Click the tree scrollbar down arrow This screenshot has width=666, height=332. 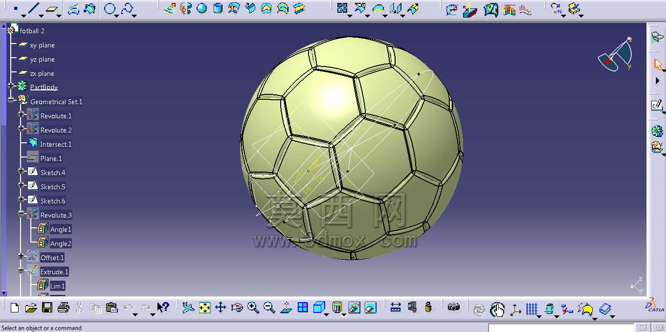tap(4, 293)
